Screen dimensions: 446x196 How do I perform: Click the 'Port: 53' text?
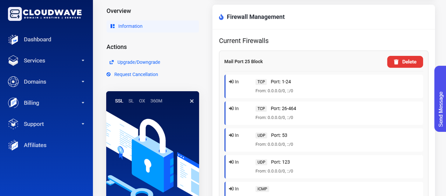(279, 135)
